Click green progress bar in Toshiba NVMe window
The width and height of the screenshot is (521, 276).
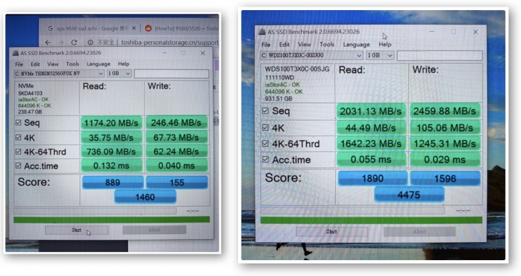pos(111,220)
